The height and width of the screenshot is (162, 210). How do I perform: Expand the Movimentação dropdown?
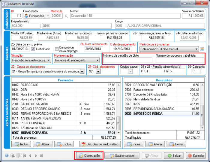tap(97, 60)
